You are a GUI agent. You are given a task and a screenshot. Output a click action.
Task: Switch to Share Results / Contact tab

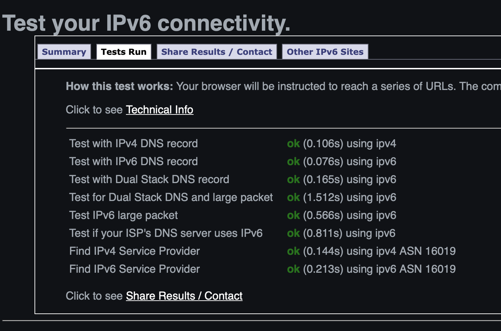[217, 52]
